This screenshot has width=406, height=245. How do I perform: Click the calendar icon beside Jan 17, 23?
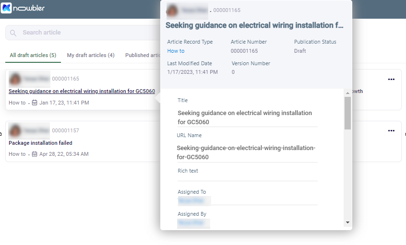click(35, 103)
